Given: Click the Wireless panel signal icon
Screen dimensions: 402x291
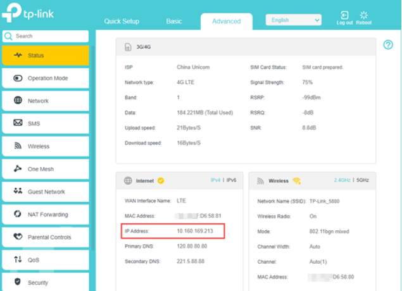Looking at the screenshot, I should [x=260, y=181].
